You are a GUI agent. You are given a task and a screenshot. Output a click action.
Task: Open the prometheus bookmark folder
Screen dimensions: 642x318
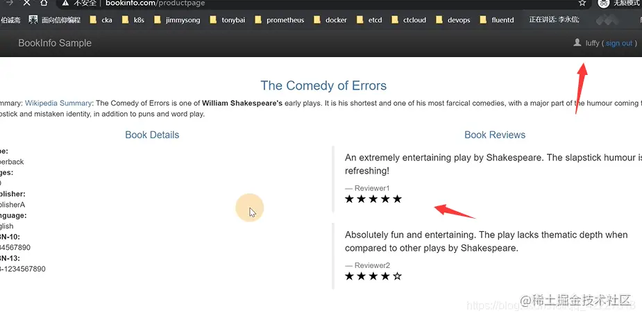point(279,19)
